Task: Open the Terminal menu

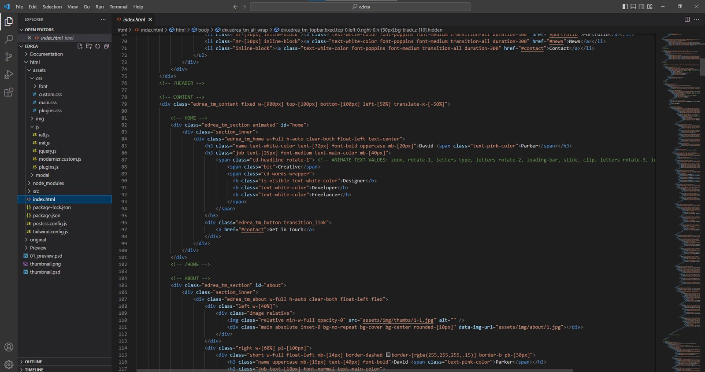Action: [118, 7]
